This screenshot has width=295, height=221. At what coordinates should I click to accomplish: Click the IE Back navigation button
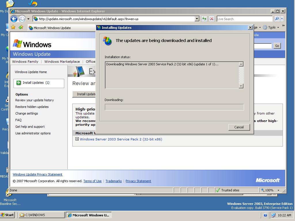(14, 19)
